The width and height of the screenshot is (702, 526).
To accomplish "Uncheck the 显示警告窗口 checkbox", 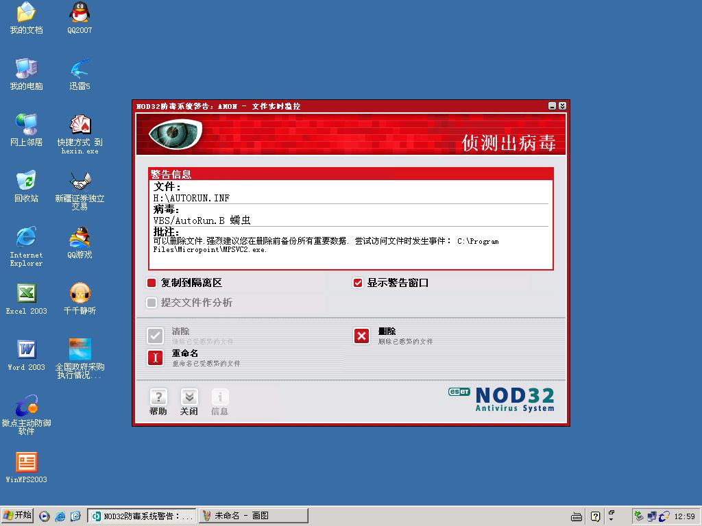I will pyautogui.click(x=358, y=283).
